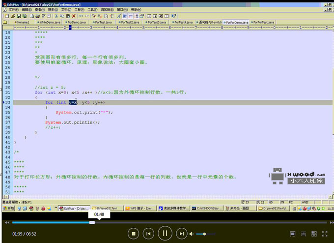The width and height of the screenshot is (334, 243).
Task: Click the Paste clipboard icon
Action: point(68,16)
